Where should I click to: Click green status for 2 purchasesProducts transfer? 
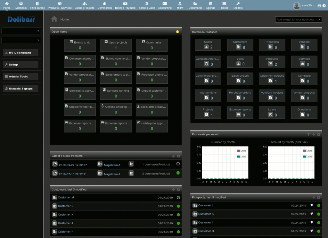click(178, 173)
